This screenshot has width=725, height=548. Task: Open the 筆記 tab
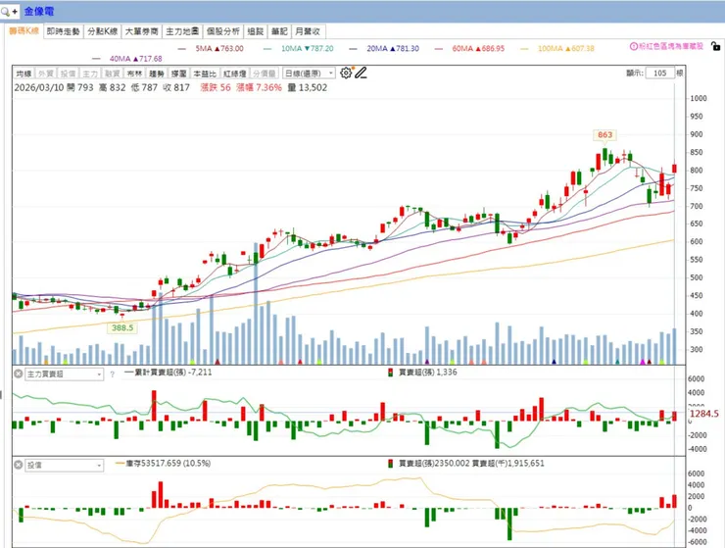[x=279, y=31]
